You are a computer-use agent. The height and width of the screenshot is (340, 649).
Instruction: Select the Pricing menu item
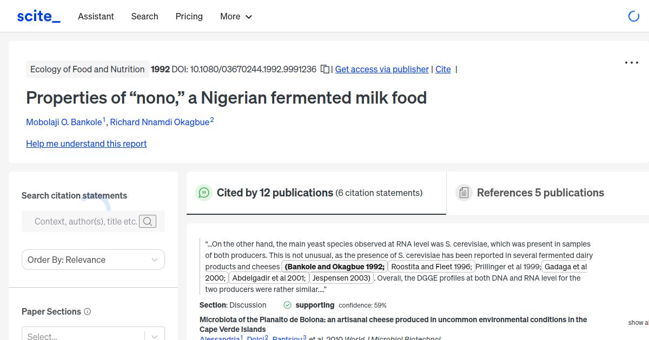[x=189, y=17]
